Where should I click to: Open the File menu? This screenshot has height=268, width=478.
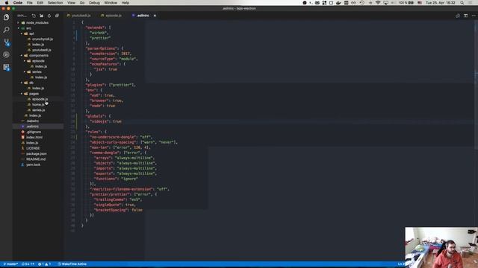coord(30,3)
